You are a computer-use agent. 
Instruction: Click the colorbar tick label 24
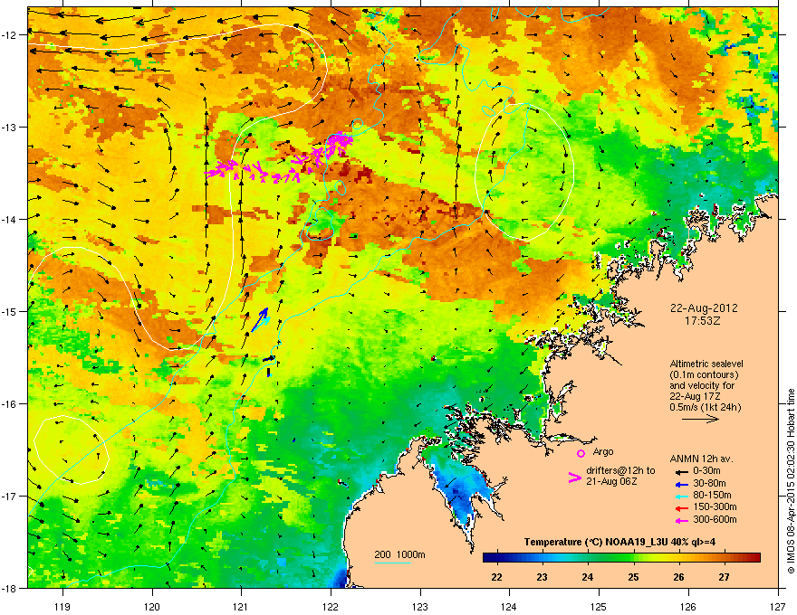click(x=588, y=577)
